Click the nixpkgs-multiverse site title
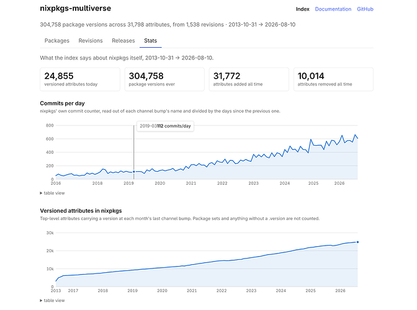The height and width of the screenshot is (310, 417). click(76, 8)
